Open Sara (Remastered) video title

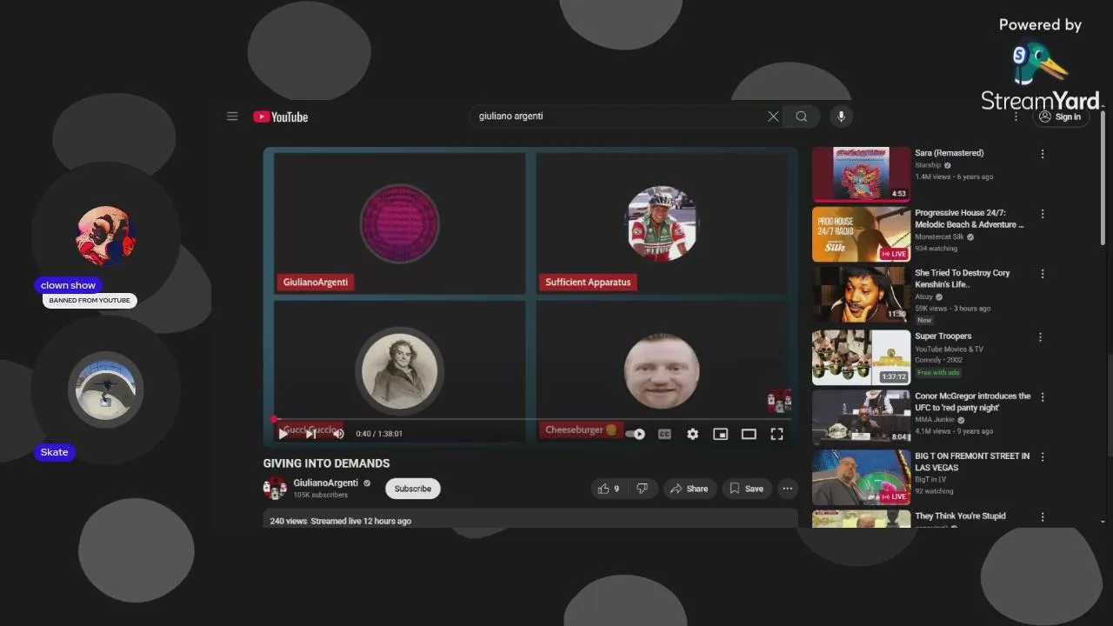point(950,153)
